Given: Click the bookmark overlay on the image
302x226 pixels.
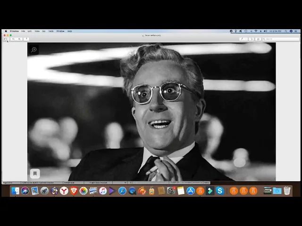Looking at the screenshot, I should (35, 174).
